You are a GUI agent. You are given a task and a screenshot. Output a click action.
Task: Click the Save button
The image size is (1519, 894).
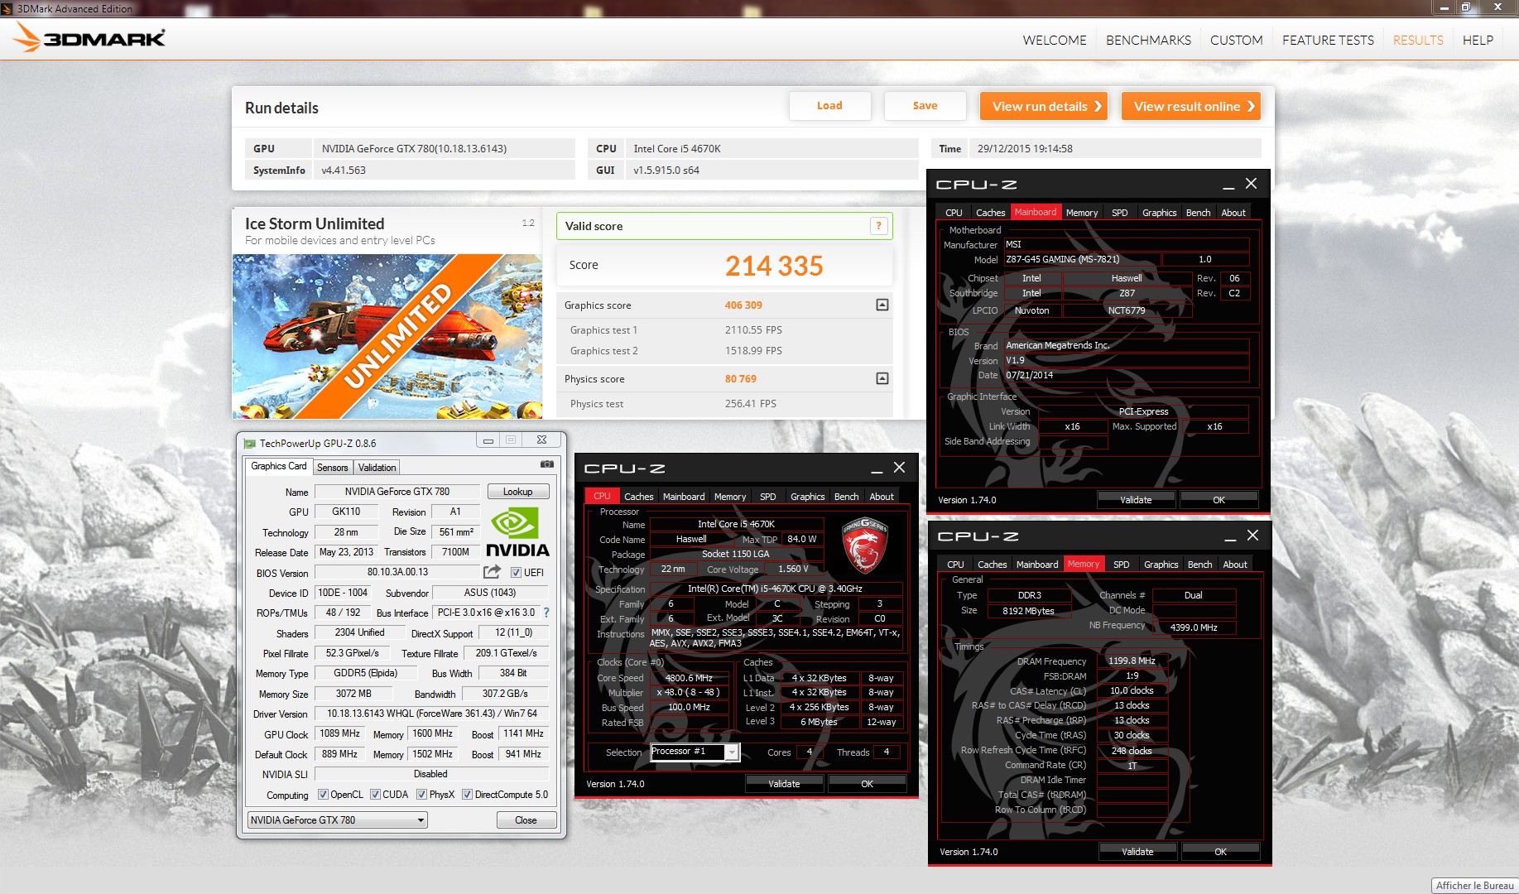click(925, 106)
